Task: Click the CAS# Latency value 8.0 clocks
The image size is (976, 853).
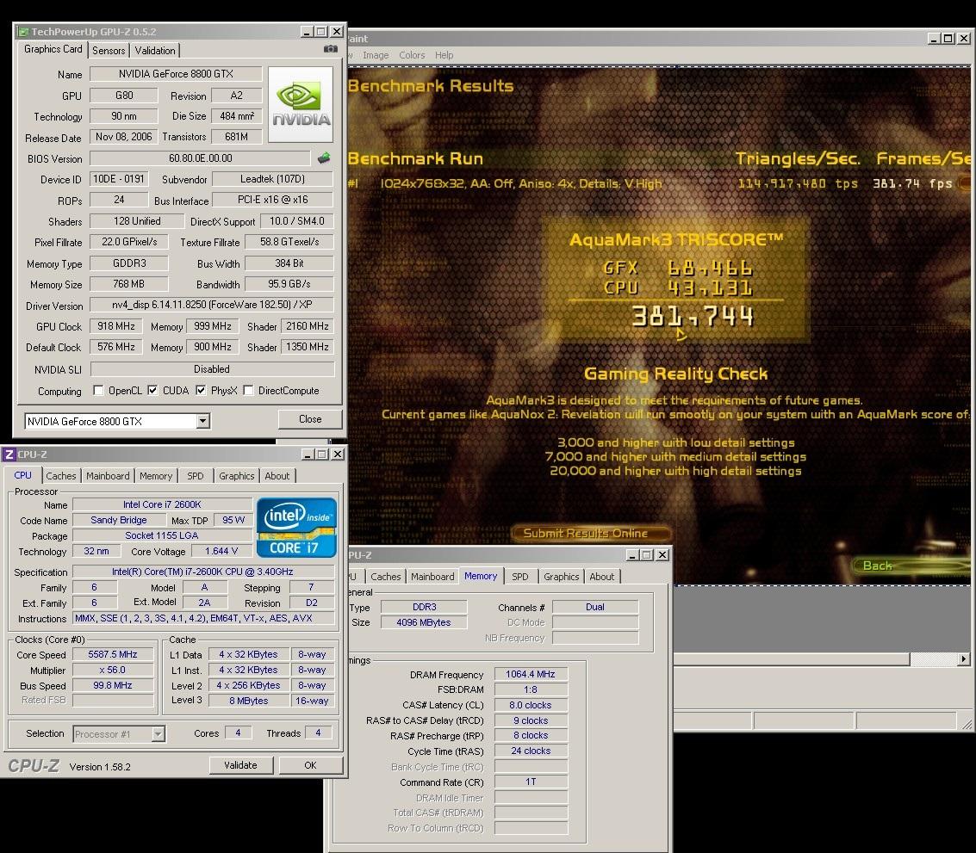Action: tap(531, 705)
